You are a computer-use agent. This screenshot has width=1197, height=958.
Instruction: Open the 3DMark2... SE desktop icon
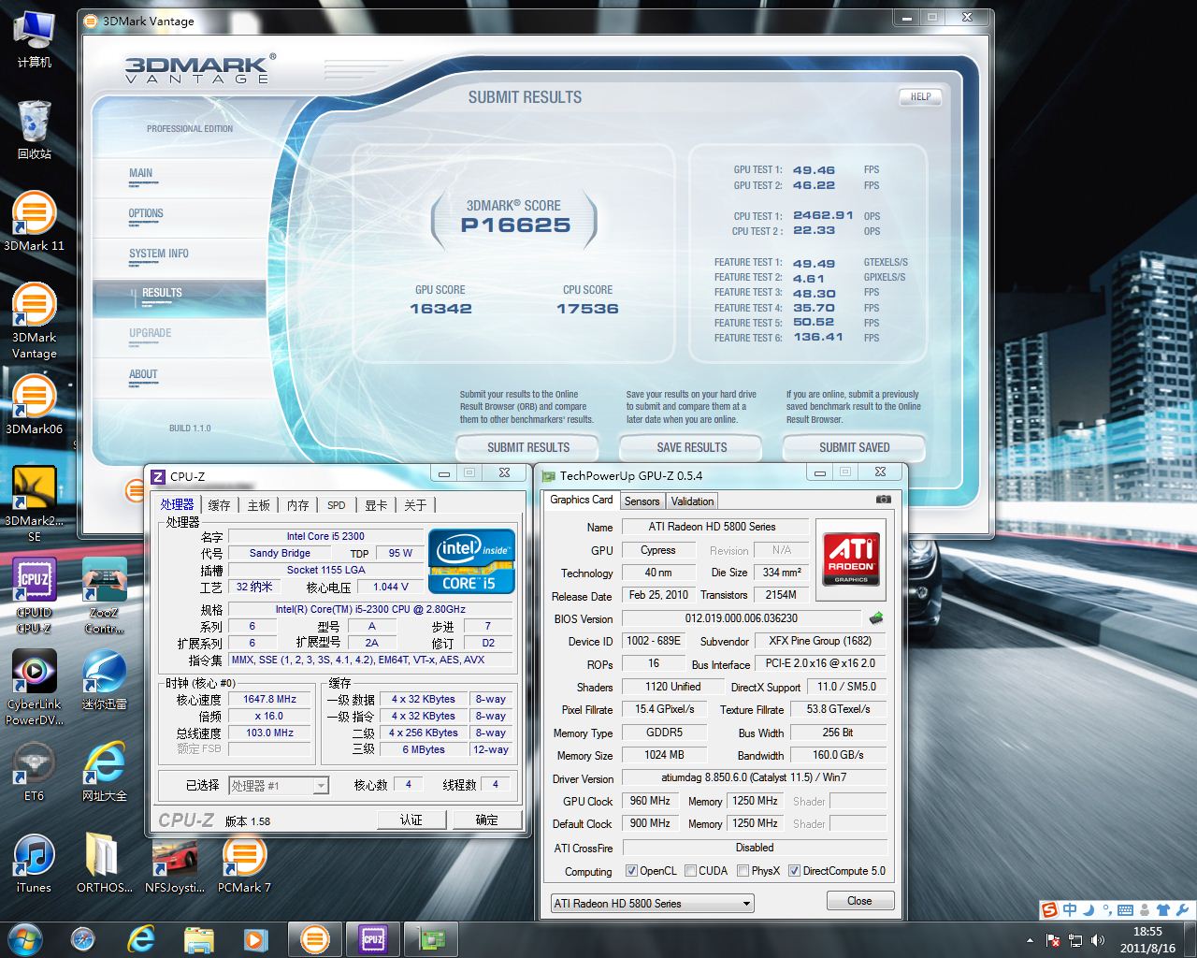click(34, 504)
